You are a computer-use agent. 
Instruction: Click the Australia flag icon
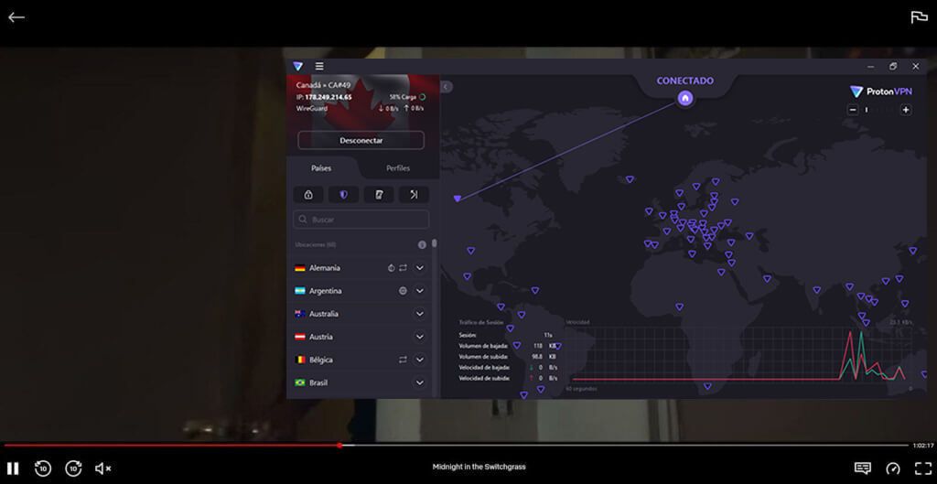pos(300,314)
